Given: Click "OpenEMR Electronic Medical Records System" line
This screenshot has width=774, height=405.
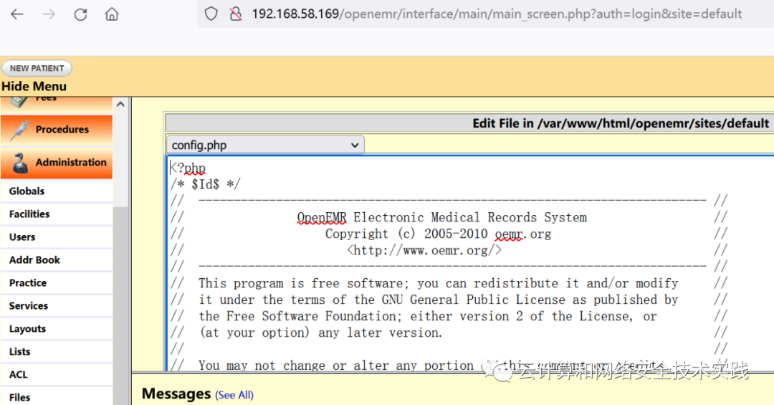Looking at the screenshot, I should click(441, 217).
